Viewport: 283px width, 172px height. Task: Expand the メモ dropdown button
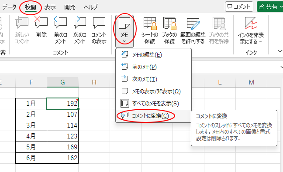tap(124, 31)
